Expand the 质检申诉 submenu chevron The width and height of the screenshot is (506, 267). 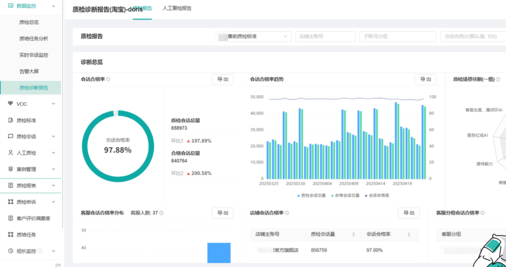[54, 202]
